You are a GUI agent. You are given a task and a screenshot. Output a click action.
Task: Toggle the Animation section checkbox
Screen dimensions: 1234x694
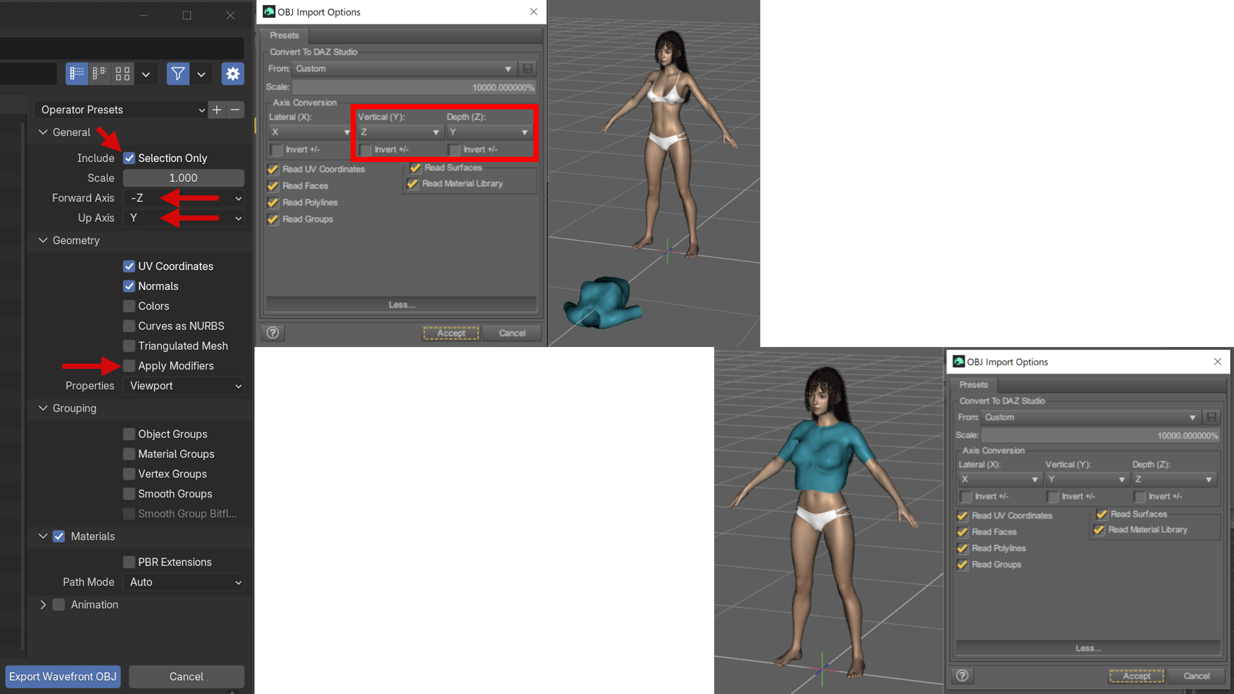pos(58,605)
